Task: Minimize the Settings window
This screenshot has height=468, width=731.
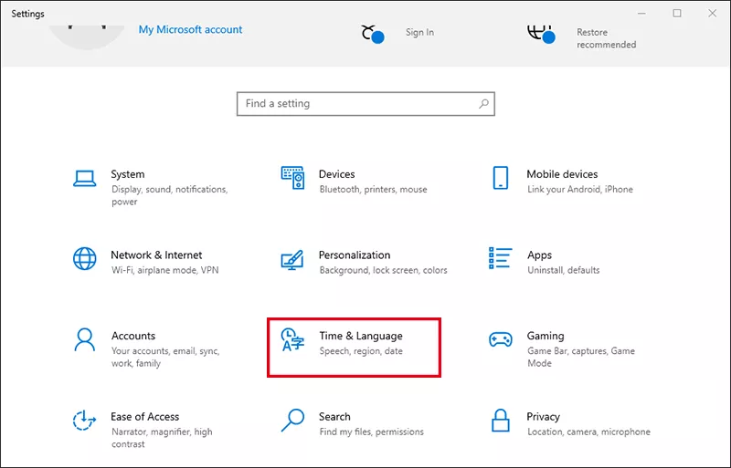Action: point(645,14)
